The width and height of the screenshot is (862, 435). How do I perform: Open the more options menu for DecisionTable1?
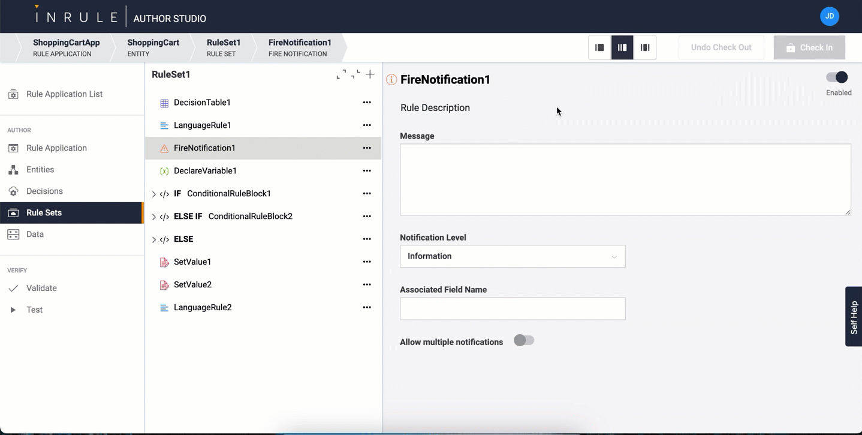pyautogui.click(x=367, y=103)
